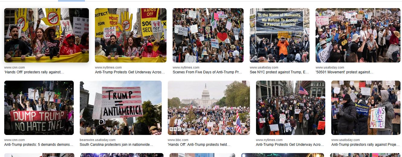Click the www.bbc.com source label

178,140
